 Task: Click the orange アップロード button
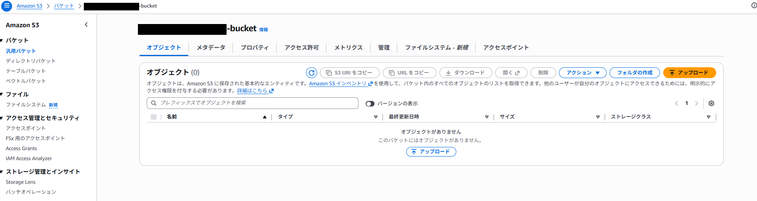689,72
